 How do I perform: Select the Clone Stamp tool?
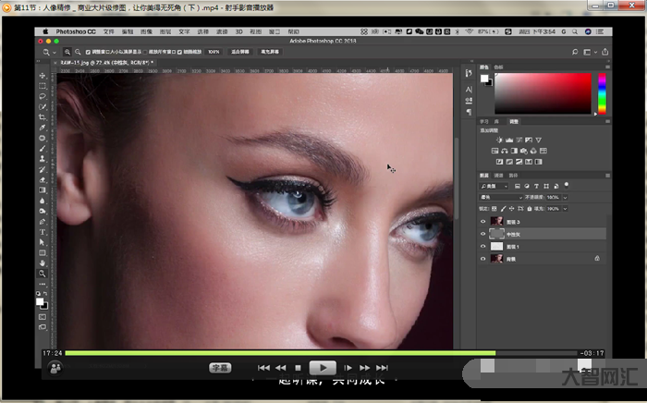(x=43, y=158)
